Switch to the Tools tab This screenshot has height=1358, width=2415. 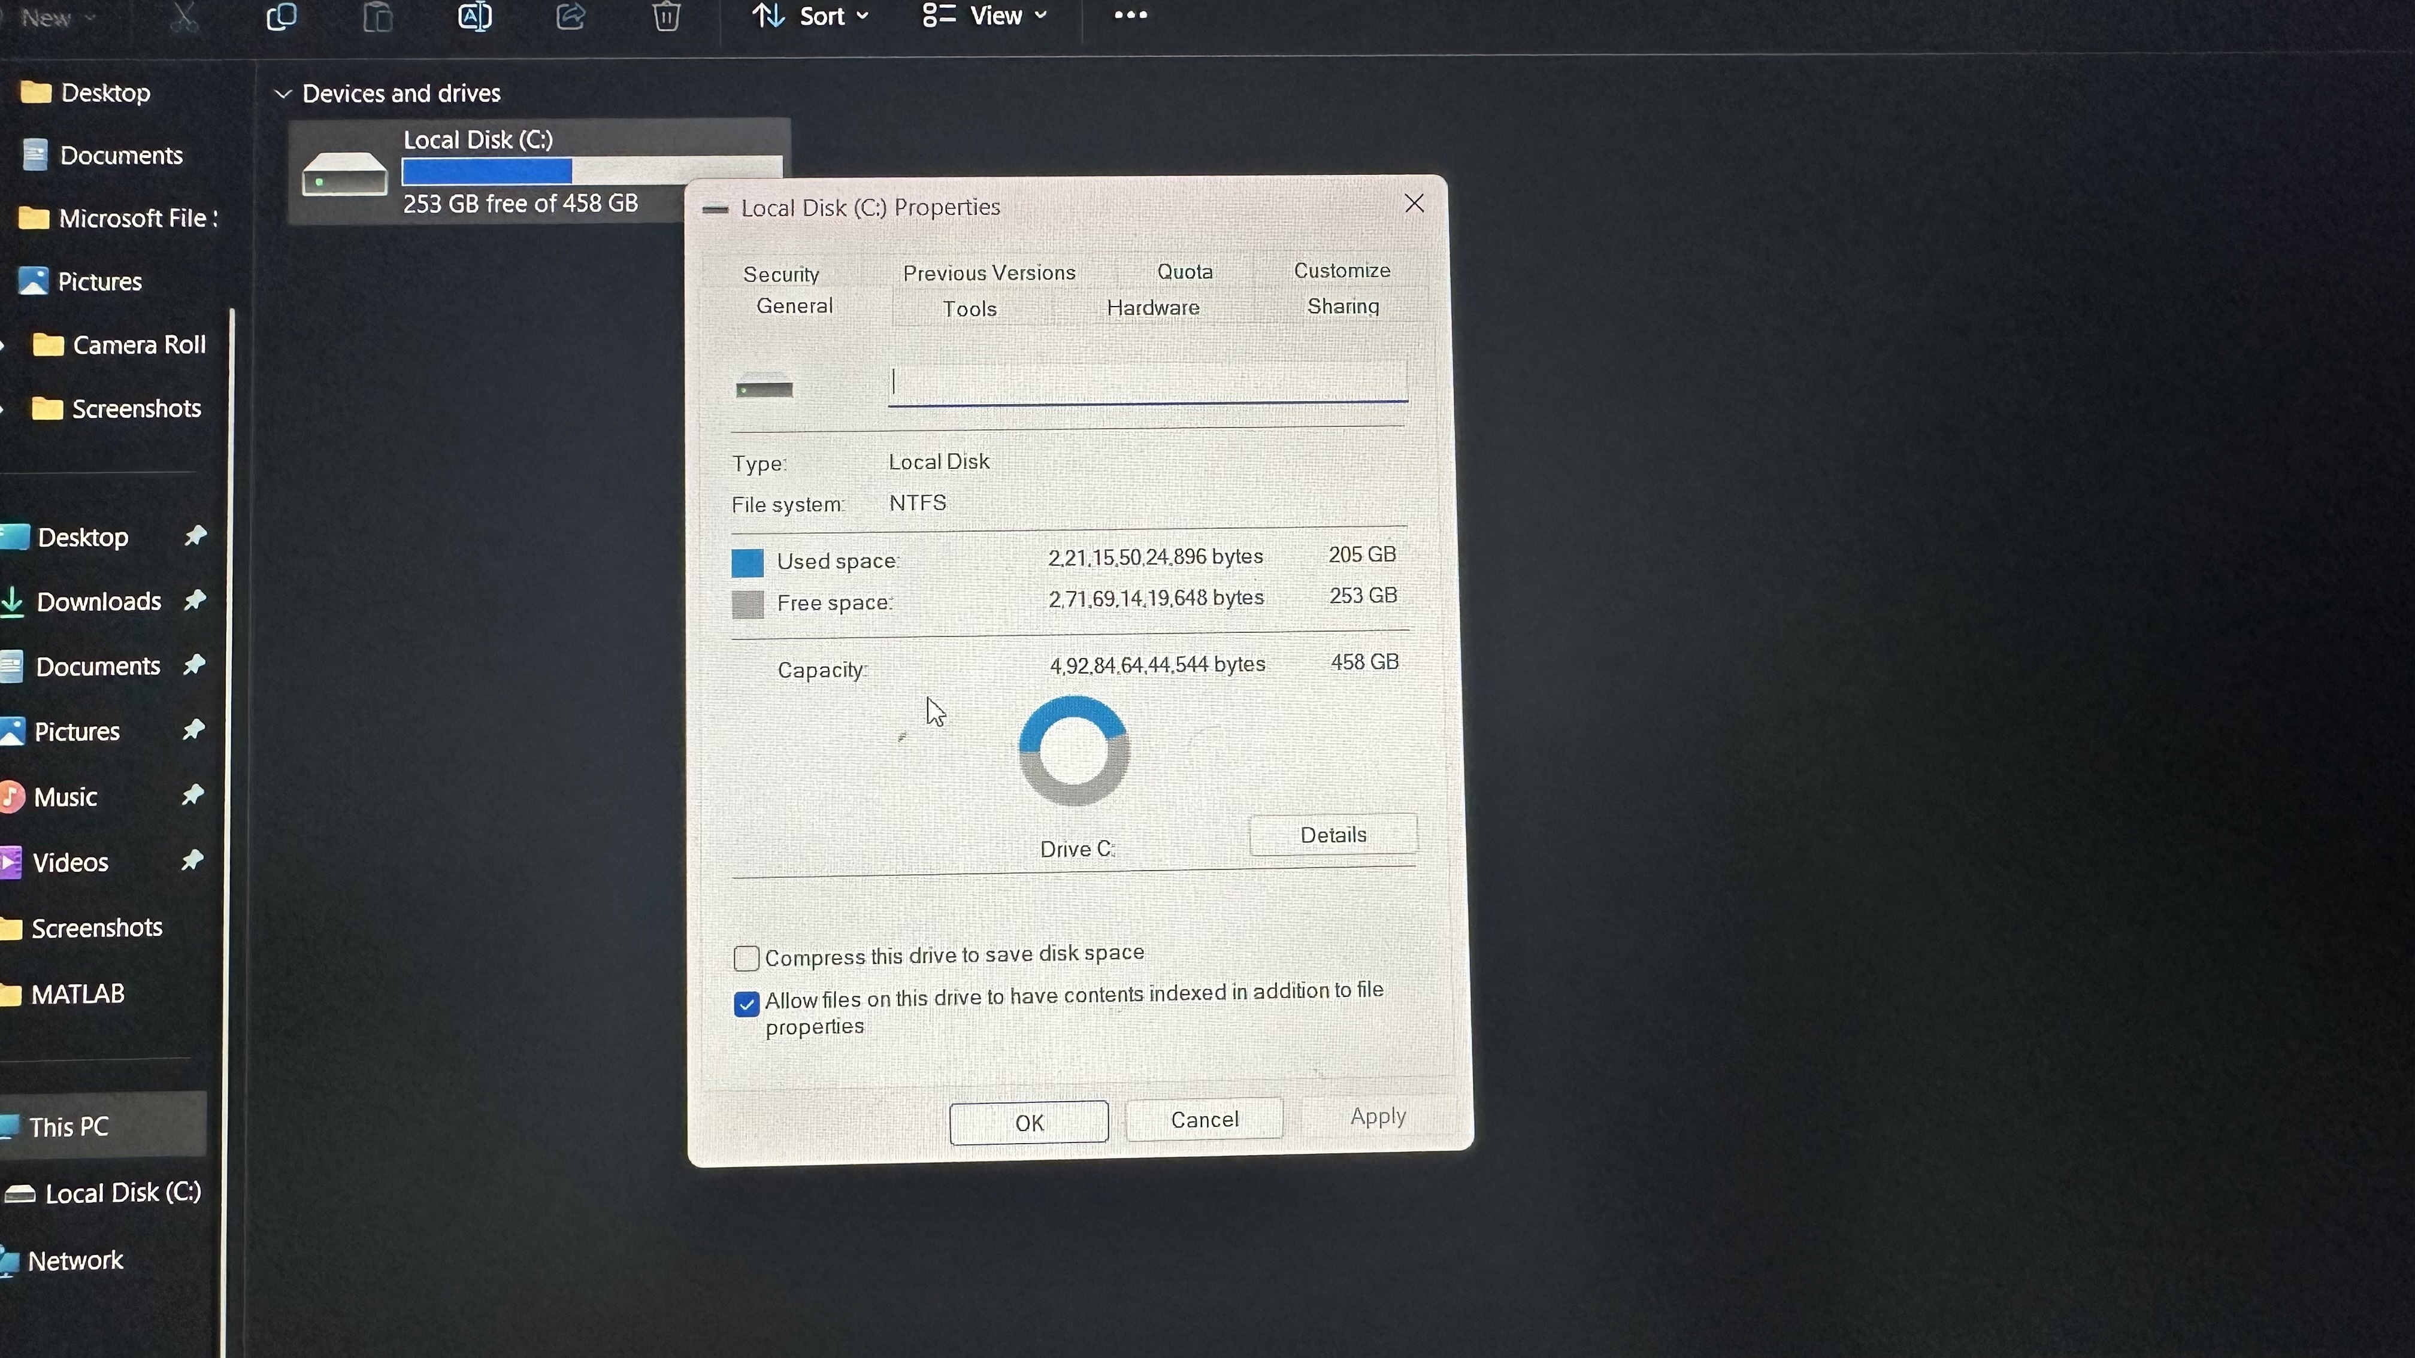(x=969, y=310)
